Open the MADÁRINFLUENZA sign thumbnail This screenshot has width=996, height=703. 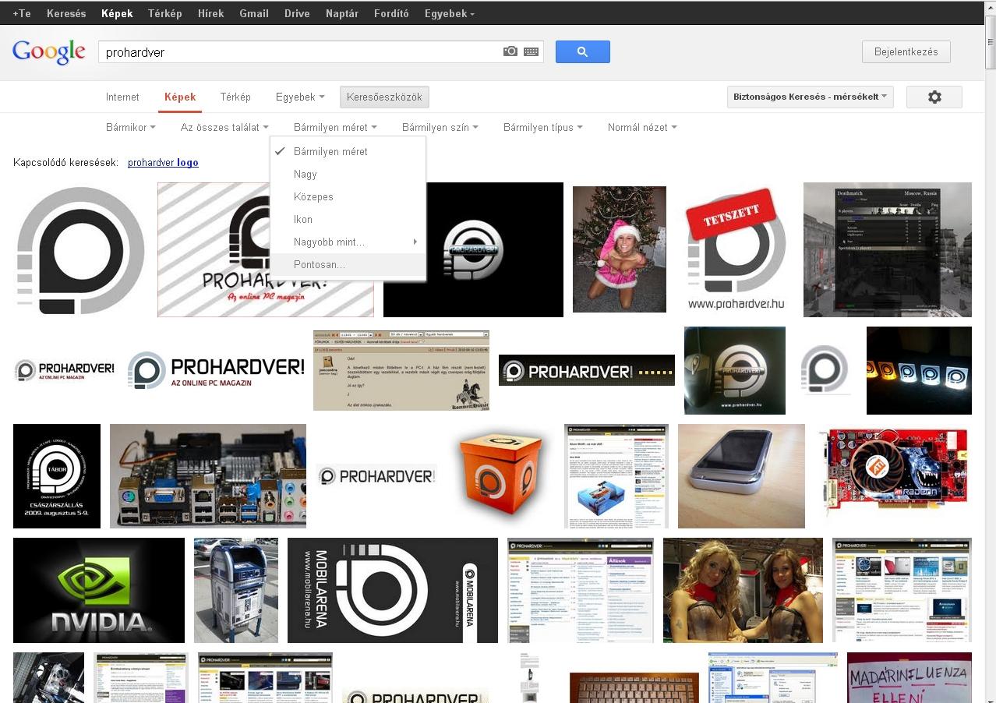pyautogui.click(x=909, y=678)
